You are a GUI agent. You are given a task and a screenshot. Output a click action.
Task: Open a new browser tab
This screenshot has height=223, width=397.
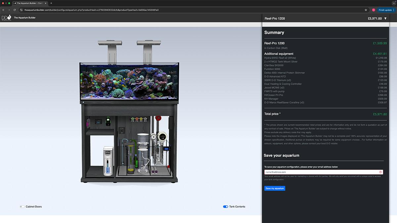click(51, 3)
